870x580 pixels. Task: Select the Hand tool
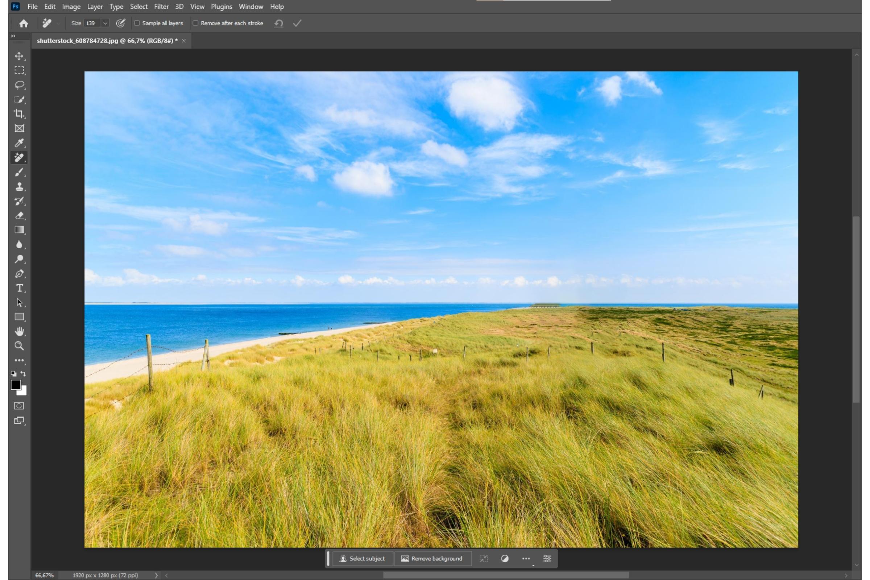[19, 331]
